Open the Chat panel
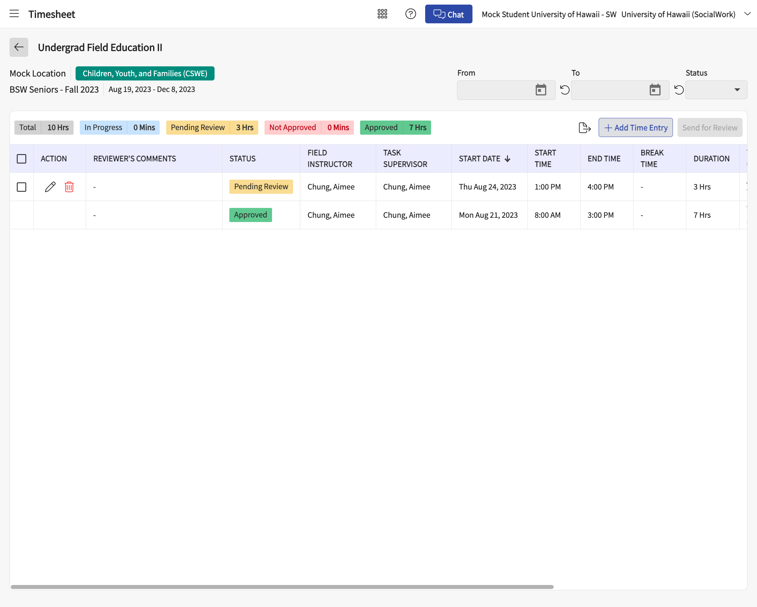Viewport: 757px width, 607px height. [x=448, y=14]
